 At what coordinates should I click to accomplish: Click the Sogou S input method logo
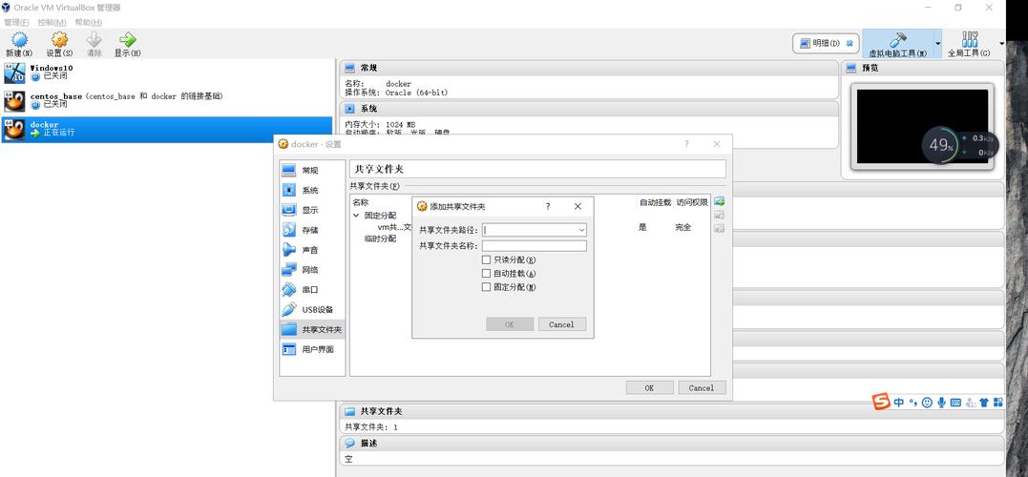point(881,402)
